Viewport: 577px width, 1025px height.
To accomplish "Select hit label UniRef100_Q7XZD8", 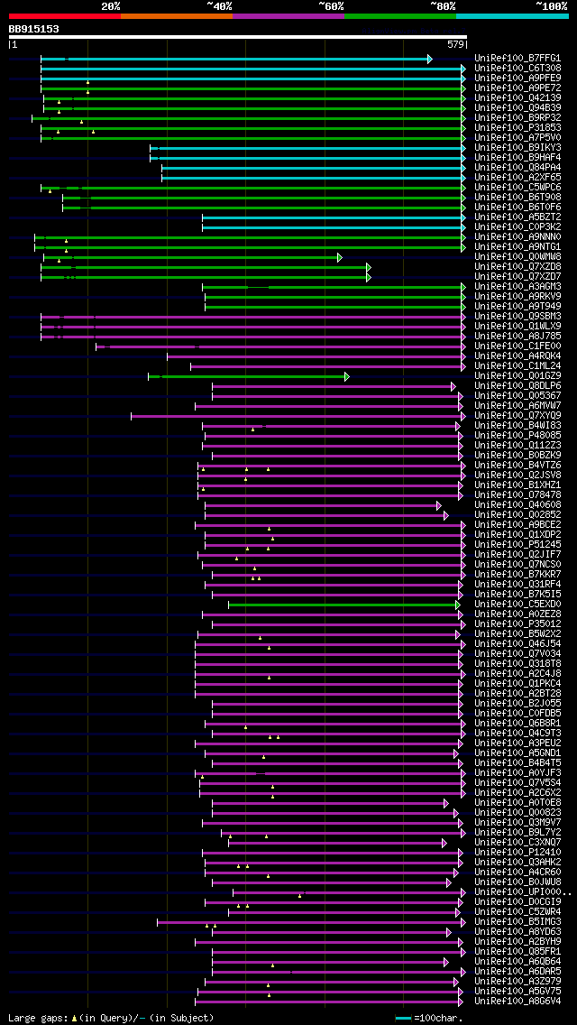I will [517, 267].
